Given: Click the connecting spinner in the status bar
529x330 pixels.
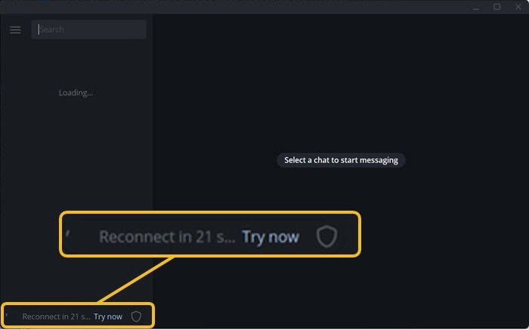Looking at the screenshot, I should tap(7, 316).
